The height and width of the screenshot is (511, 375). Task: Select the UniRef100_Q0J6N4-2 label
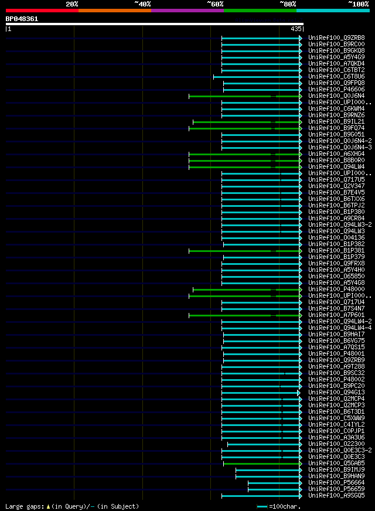pos(340,141)
